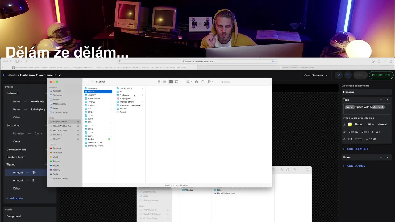Go back in Finder window navigation

[87, 82]
